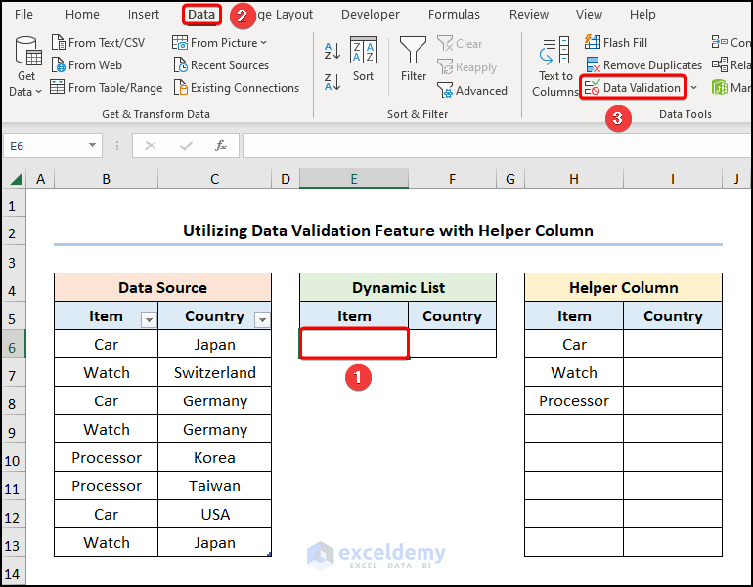Toggle the Filter funnel button
The width and height of the screenshot is (753, 587).
coord(414,59)
